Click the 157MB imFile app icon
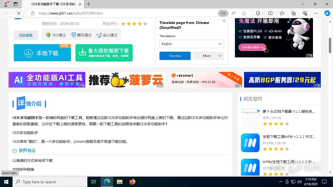The height and width of the screenshot is (187, 333). point(250,167)
